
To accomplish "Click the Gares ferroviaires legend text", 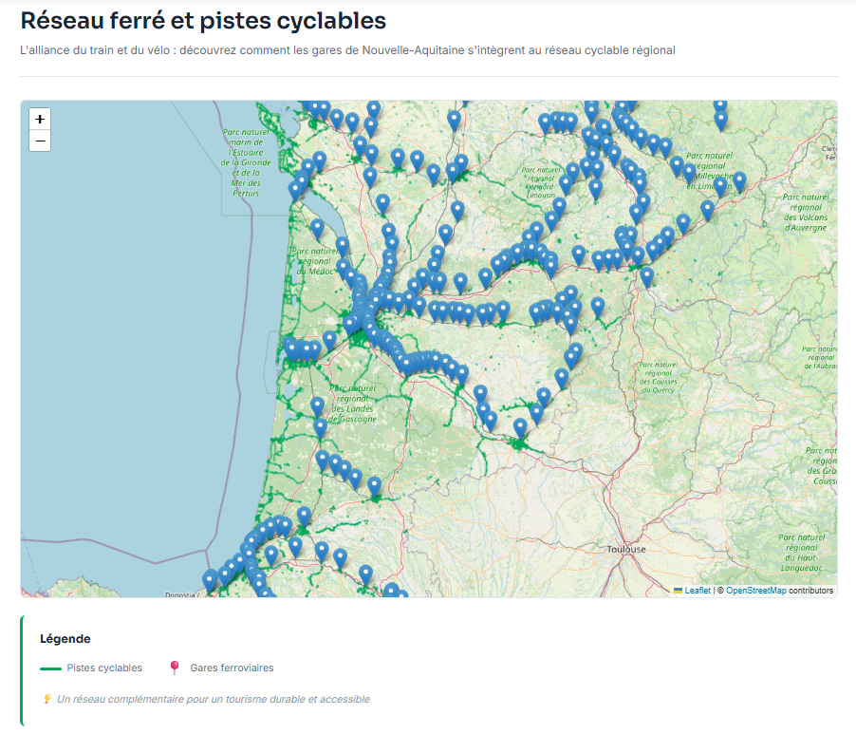I will 232,668.
